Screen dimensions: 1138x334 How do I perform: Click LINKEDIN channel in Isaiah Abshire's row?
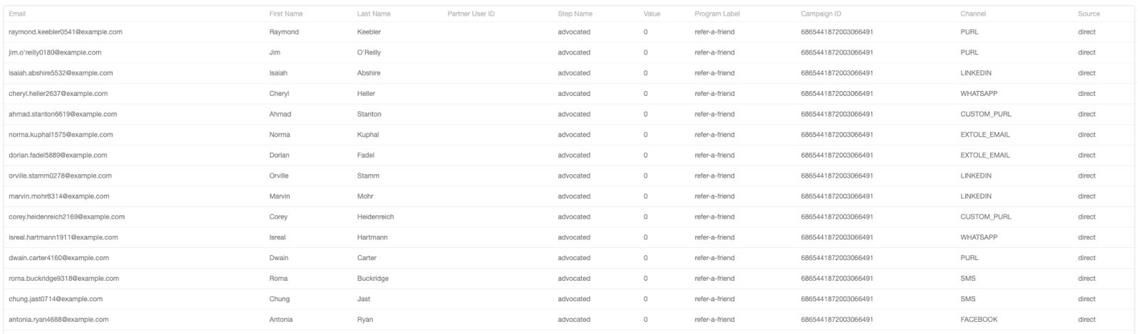(x=976, y=73)
